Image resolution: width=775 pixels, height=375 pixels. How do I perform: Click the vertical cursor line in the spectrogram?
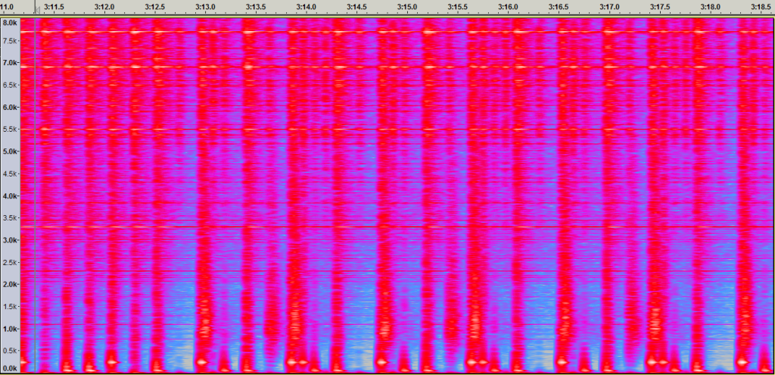click(x=35, y=189)
